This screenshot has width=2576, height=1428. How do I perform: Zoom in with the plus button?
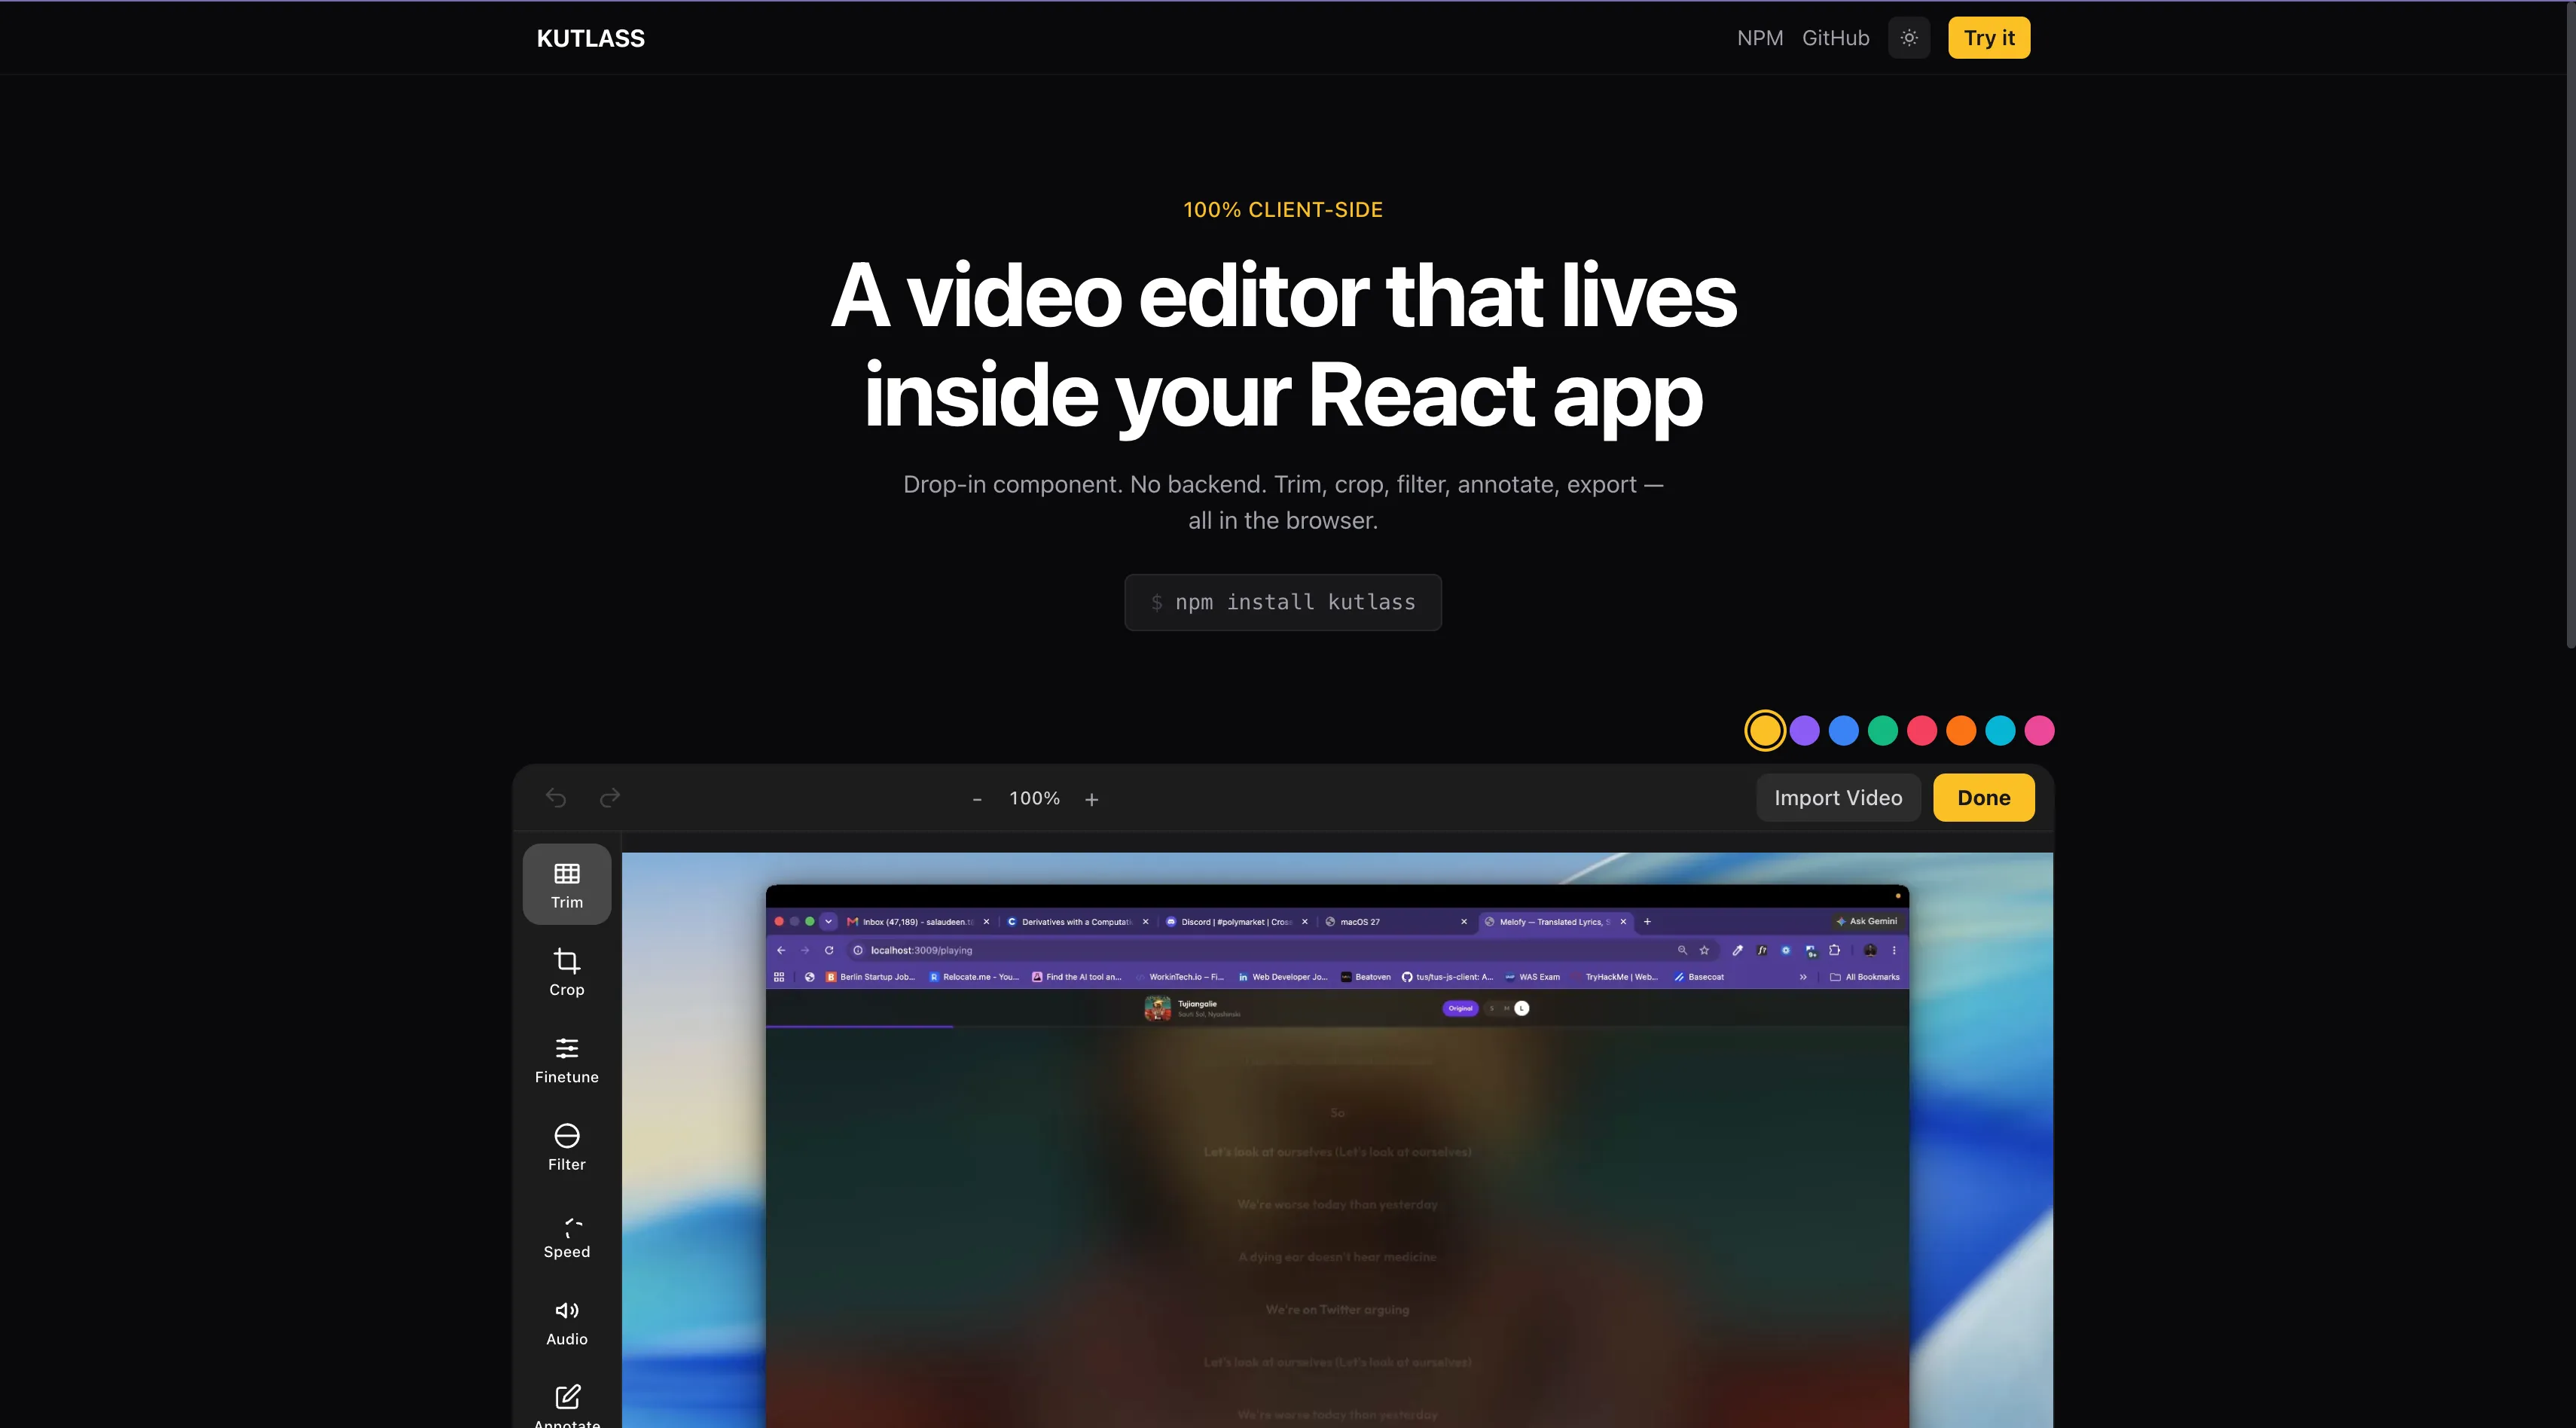pyautogui.click(x=1092, y=799)
